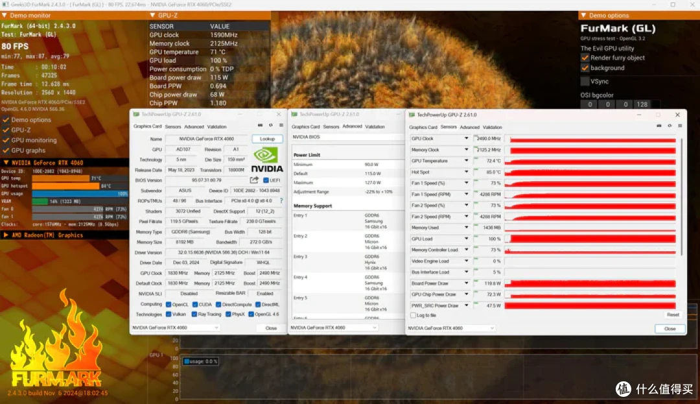Image resolution: width=700 pixels, height=404 pixels.
Task: Click the NVIDIA logo in GPU-Z
Action: coord(266,160)
